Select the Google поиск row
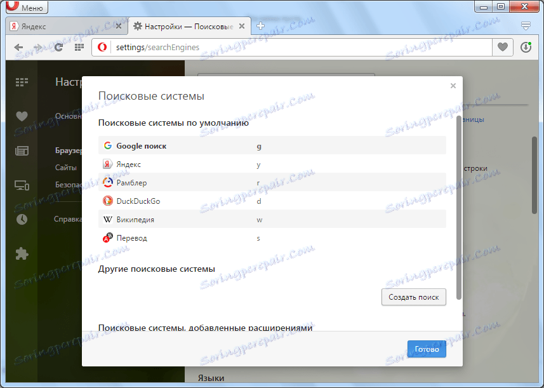This screenshot has height=388, width=544. pos(272,146)
